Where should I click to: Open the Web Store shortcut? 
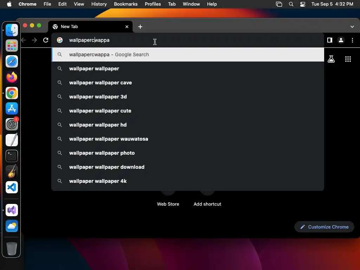click(168, 204)
